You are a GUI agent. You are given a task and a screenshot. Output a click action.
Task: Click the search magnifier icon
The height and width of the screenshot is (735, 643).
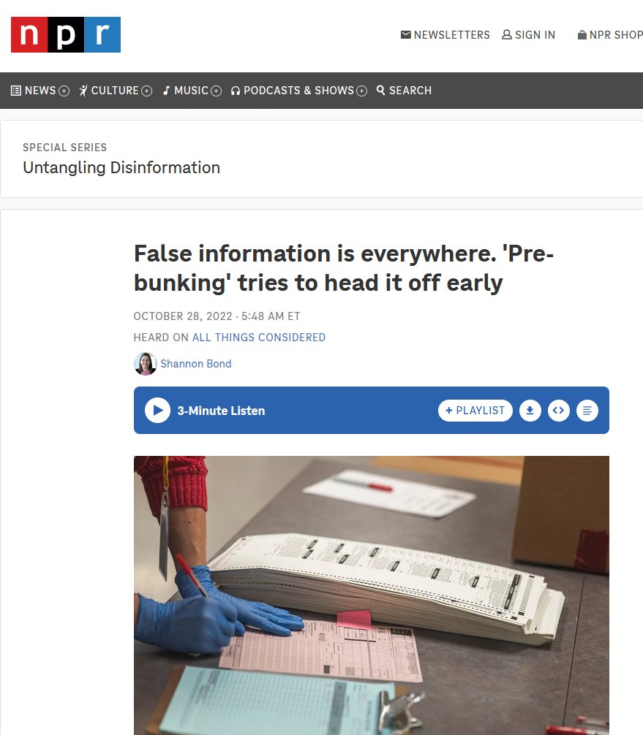pos(380,90)
